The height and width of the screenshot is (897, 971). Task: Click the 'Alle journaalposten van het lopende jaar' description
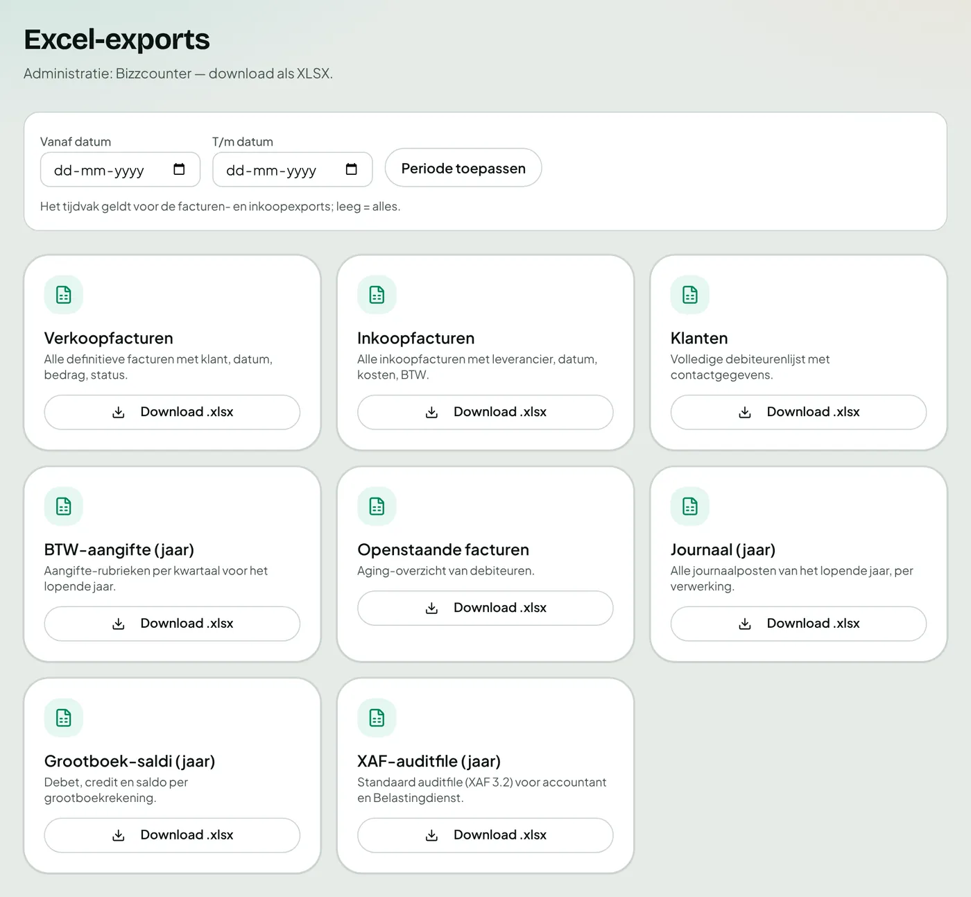coord(791,579)
